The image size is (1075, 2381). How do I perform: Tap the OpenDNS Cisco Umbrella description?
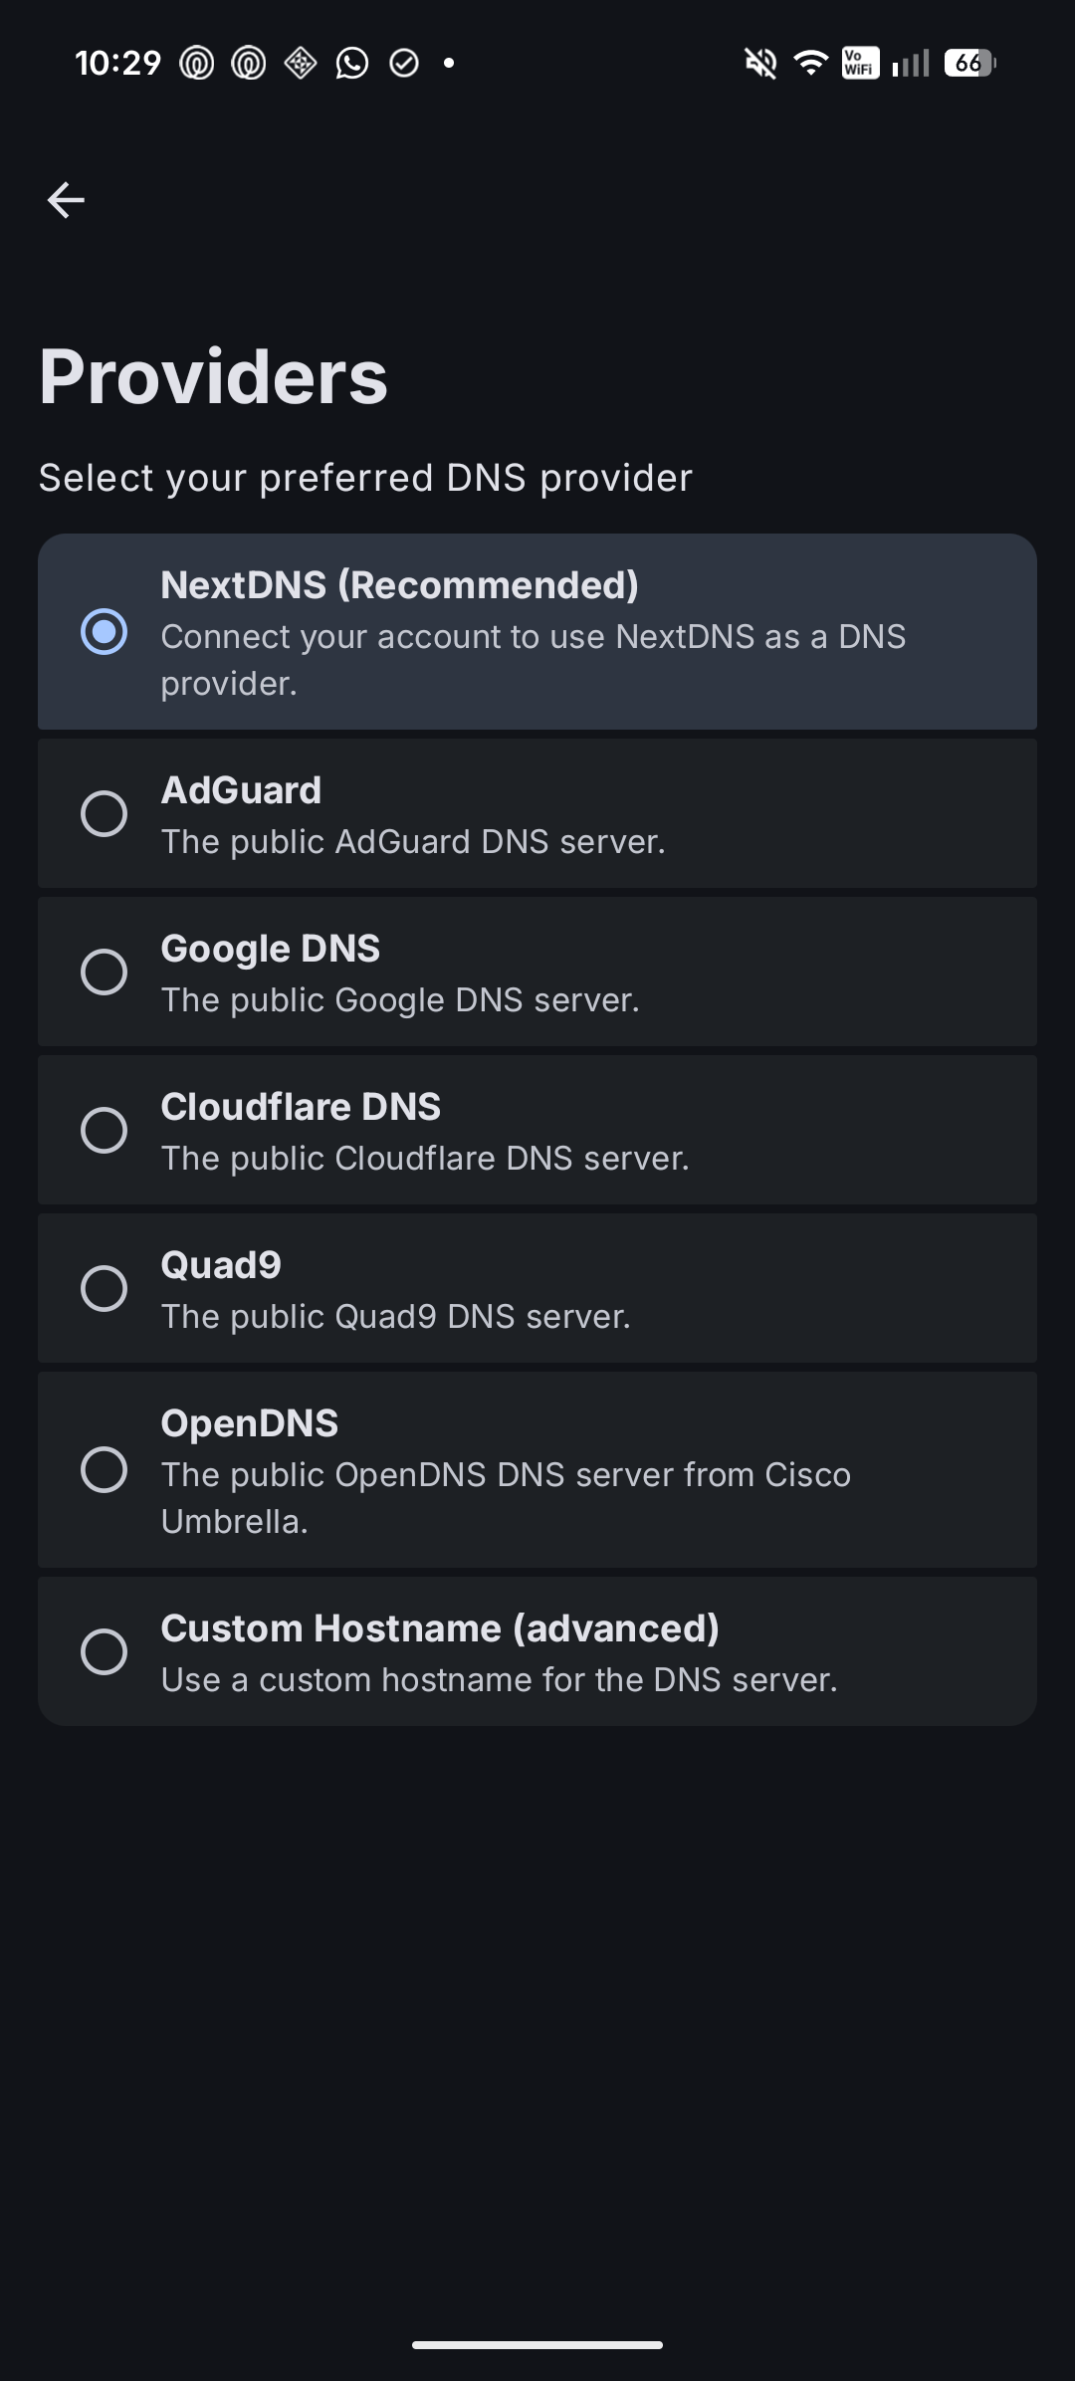(506, 1498)
